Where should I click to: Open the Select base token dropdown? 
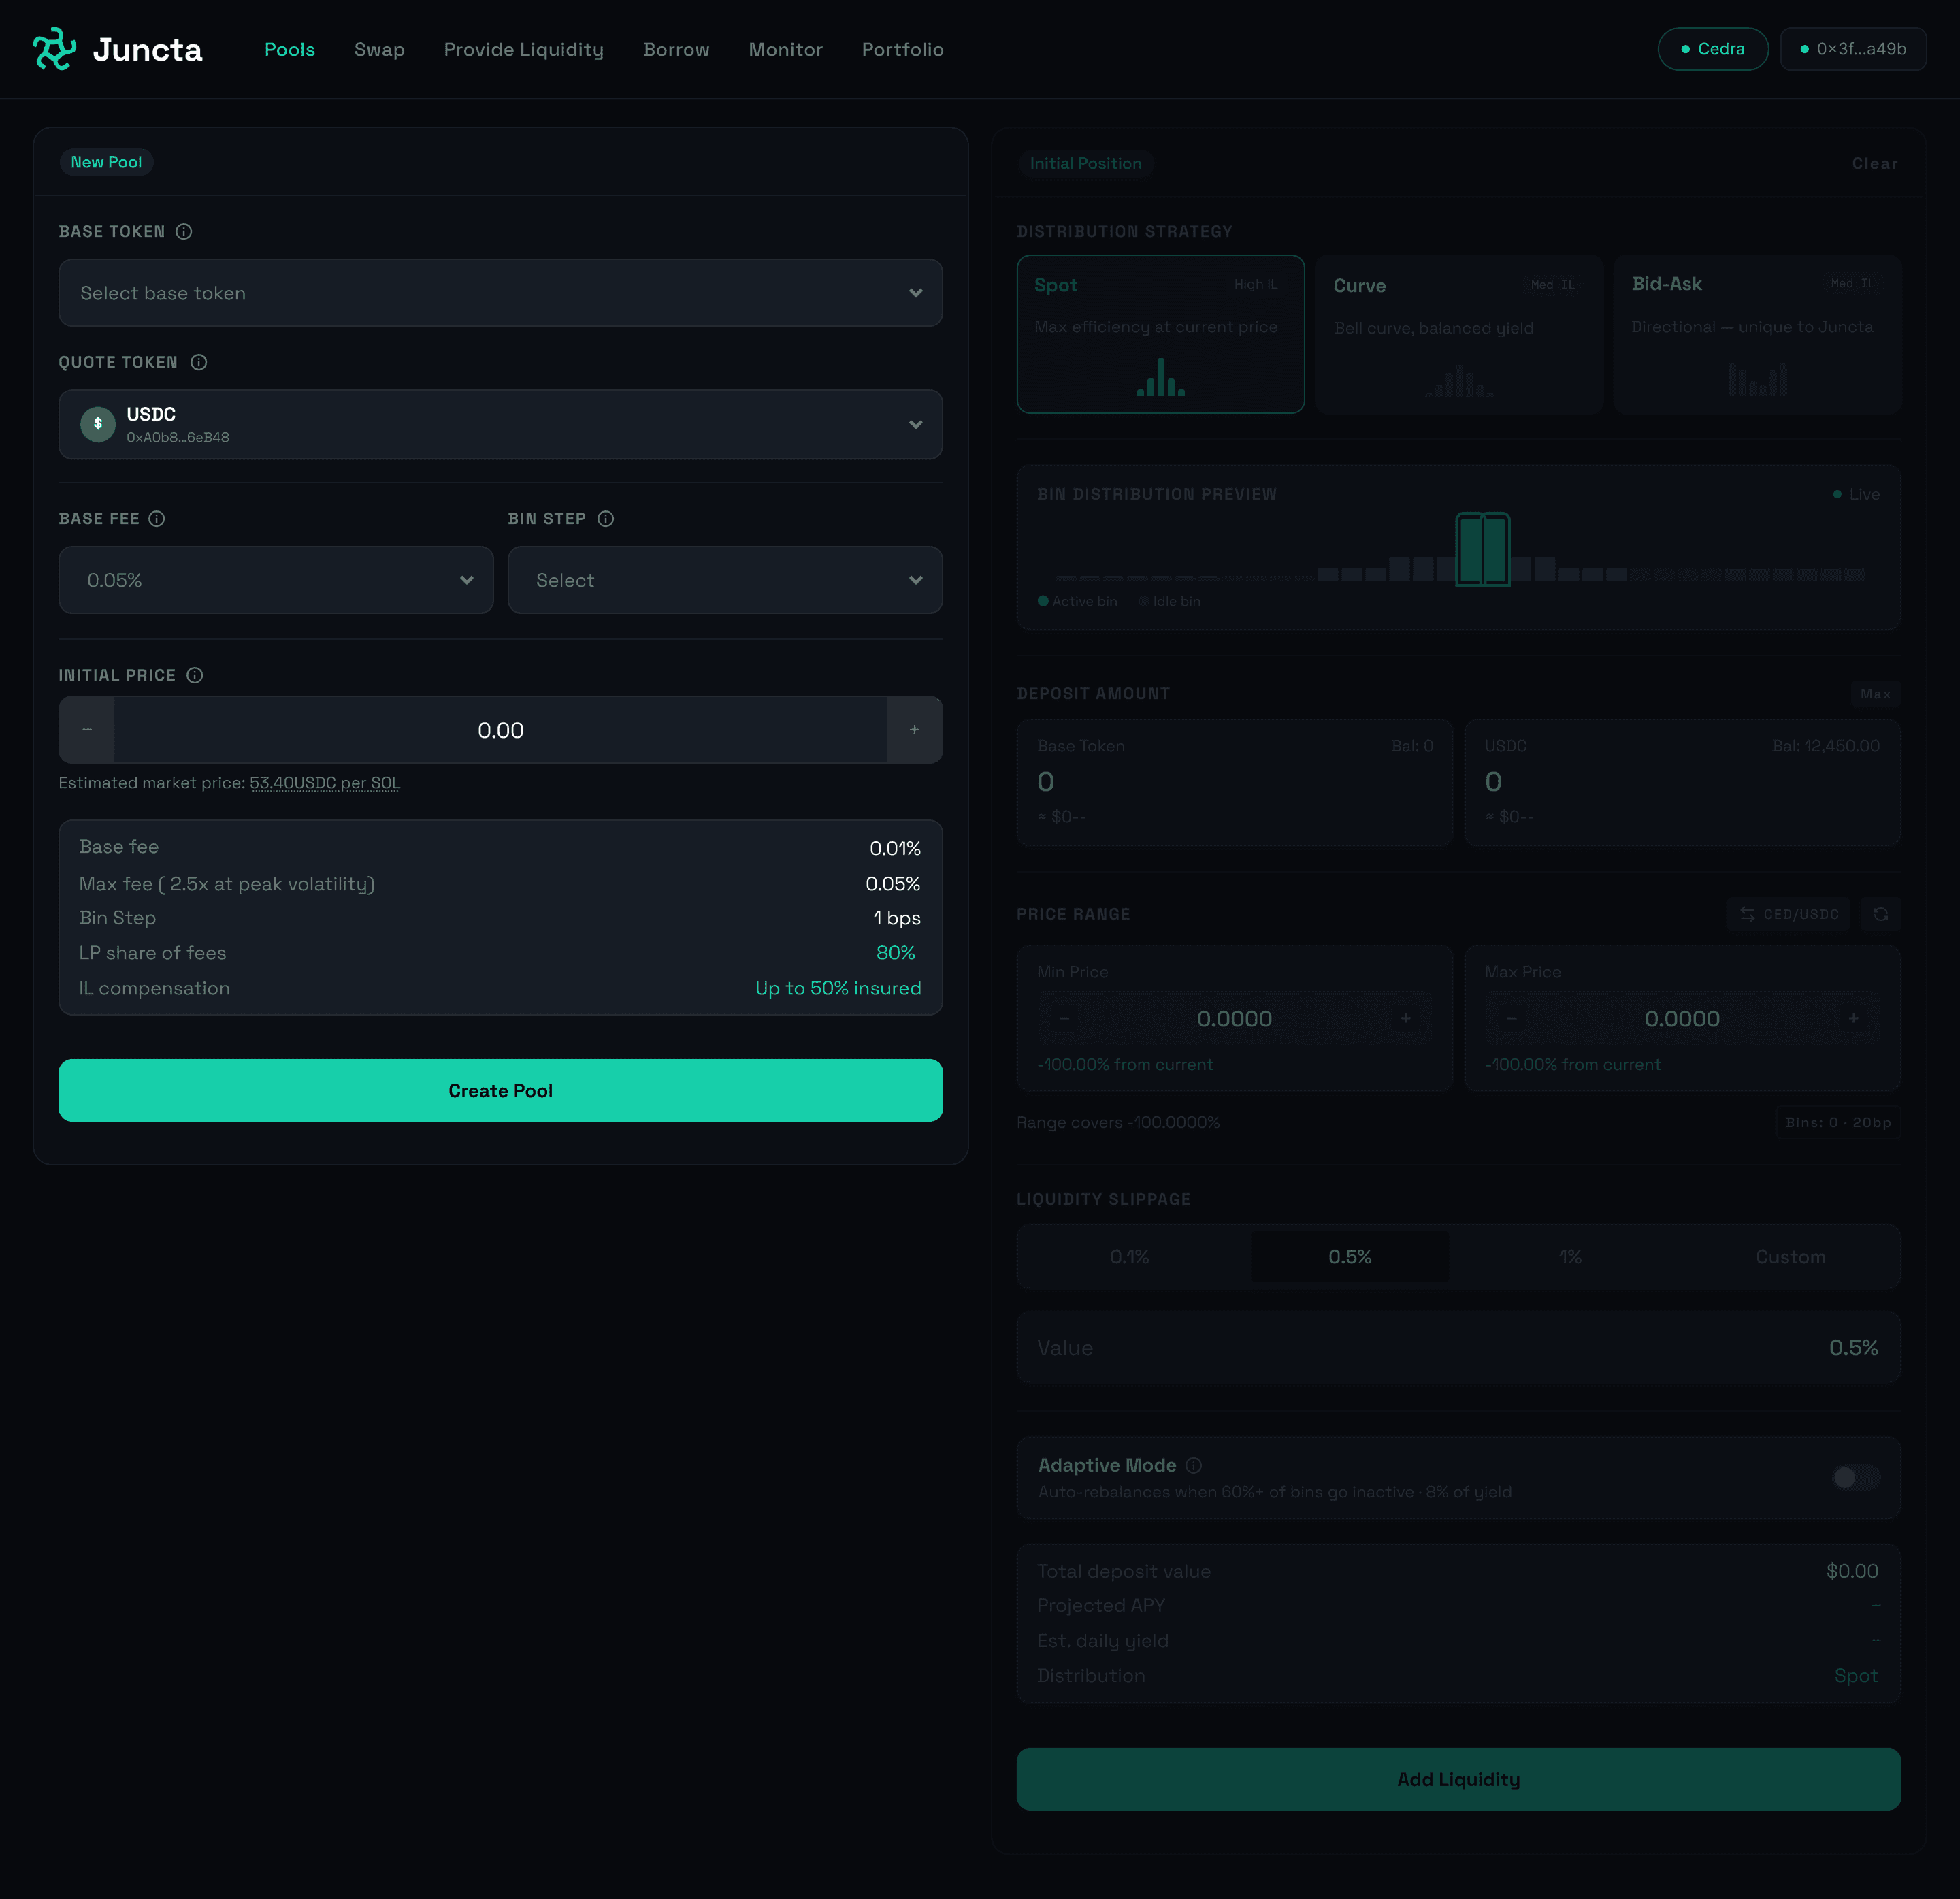click(x=500, y=293)
